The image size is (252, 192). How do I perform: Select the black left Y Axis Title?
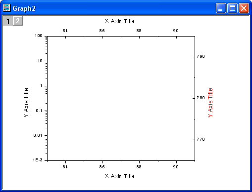click(x=26, y=103)
